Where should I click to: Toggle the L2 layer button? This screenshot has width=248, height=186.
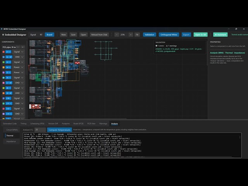pos(9,57)
